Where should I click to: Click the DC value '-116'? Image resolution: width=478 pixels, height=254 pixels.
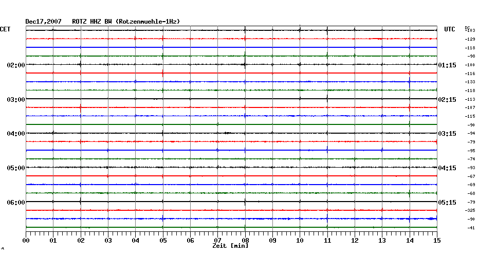click(x=470, y=74)
